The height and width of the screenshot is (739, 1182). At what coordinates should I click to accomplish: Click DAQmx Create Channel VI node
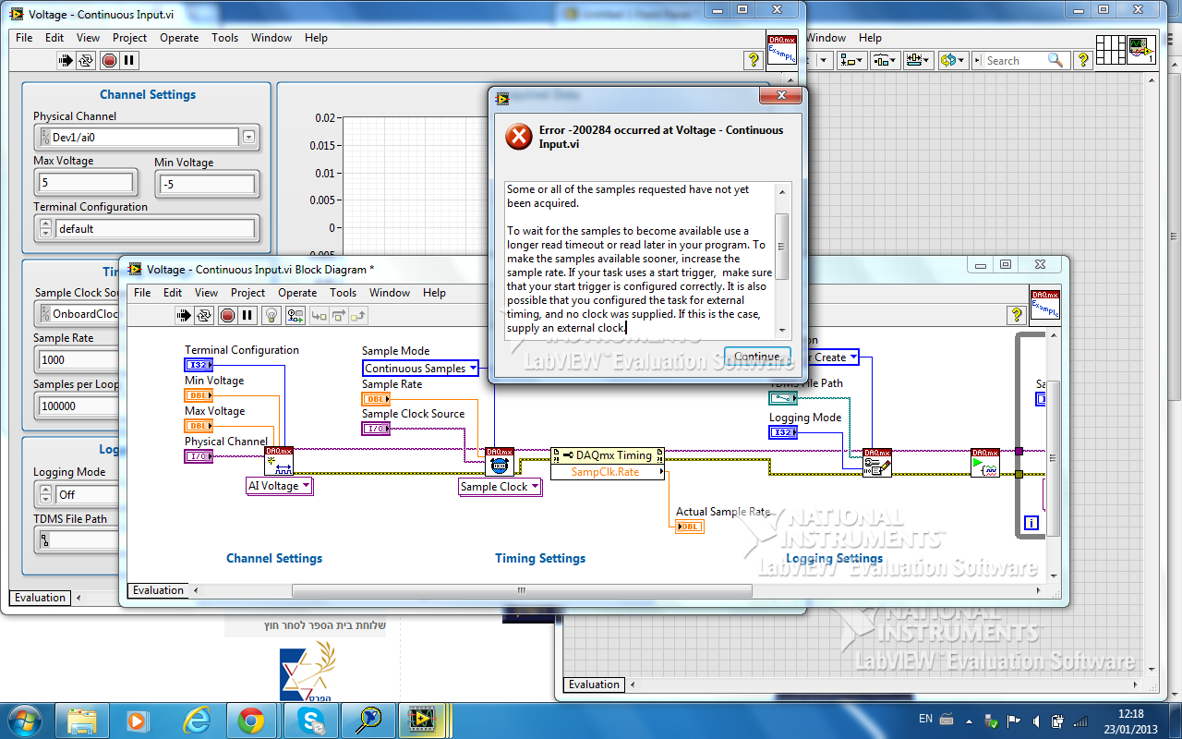pyautogui.click(x=279, y=462)
